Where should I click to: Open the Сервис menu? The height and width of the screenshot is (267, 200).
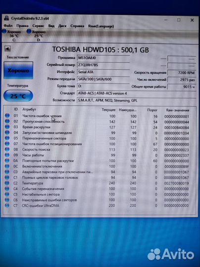[38, 26]
